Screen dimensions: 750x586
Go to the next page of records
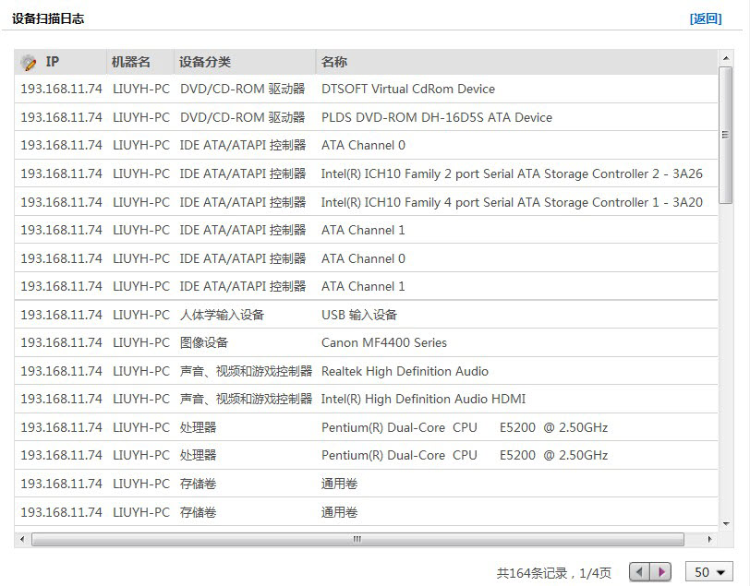click(x=660, y=572)
